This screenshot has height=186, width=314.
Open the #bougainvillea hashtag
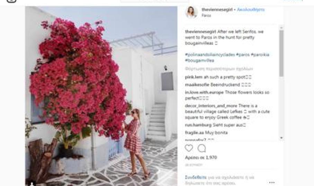coord(199,60)
